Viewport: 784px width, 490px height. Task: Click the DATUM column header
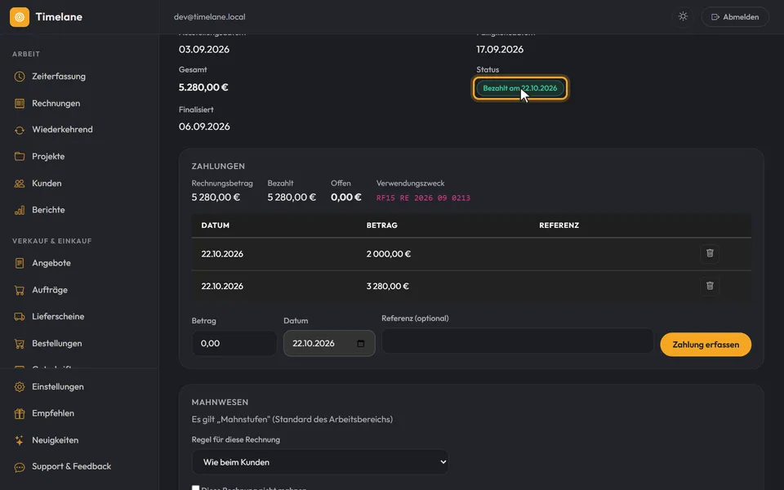[216, 225]
